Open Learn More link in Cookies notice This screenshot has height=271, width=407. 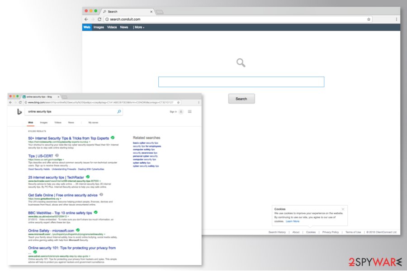293,221
